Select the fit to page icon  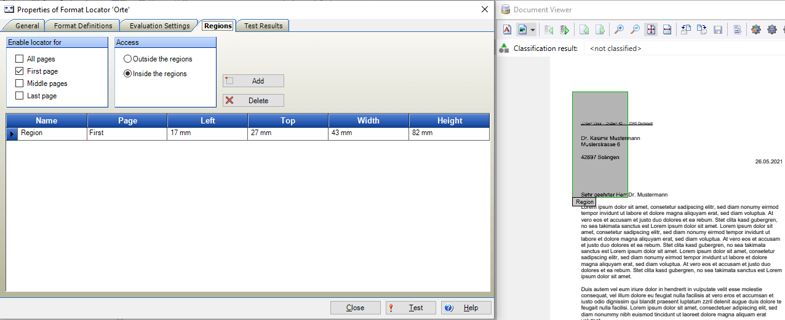[x=651, y=29]
